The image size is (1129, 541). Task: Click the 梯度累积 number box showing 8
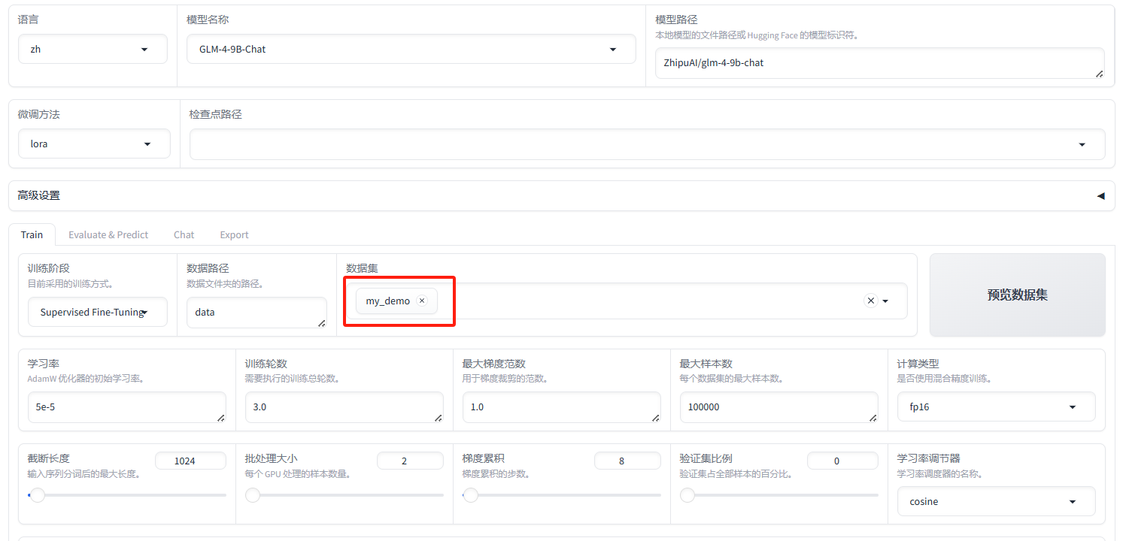621,461
